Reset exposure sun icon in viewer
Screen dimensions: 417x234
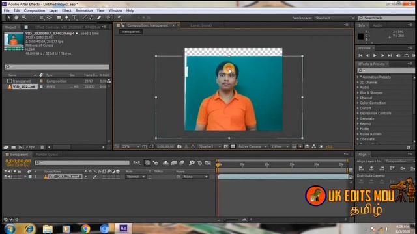321,146
